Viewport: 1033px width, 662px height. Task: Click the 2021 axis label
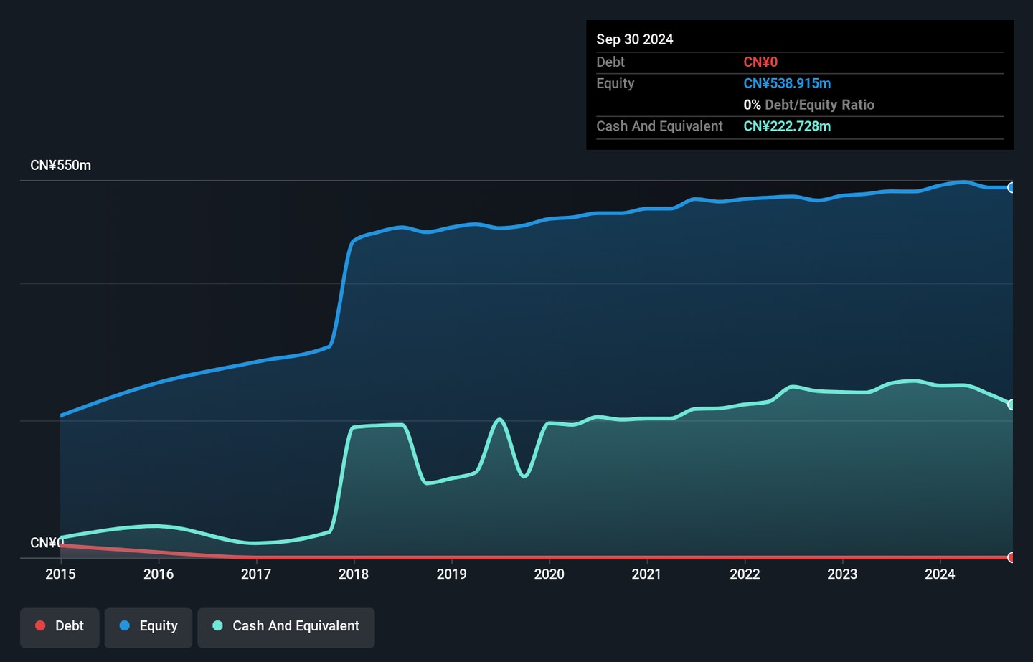(646, 574)
